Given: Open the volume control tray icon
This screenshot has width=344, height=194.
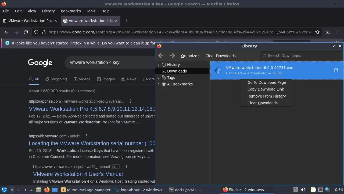Looking at the screenshot, I should pos(303,190).
